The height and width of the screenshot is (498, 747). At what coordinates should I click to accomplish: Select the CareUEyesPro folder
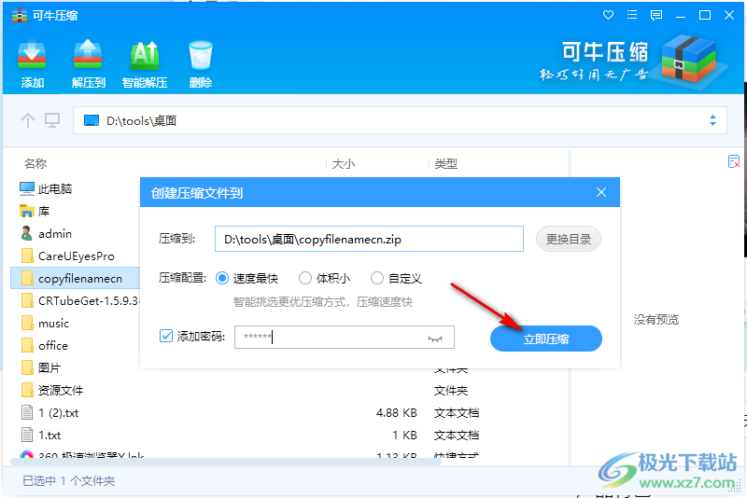[x=67, y=256]
